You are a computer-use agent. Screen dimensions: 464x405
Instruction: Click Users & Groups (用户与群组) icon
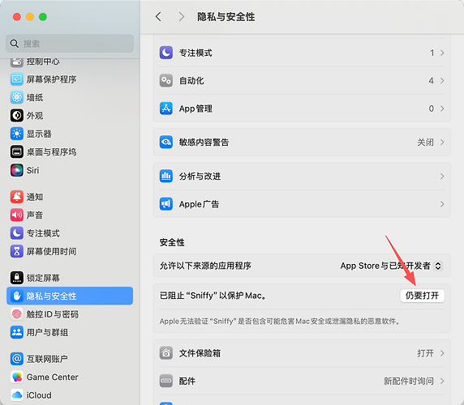click(x=17, y=332)
